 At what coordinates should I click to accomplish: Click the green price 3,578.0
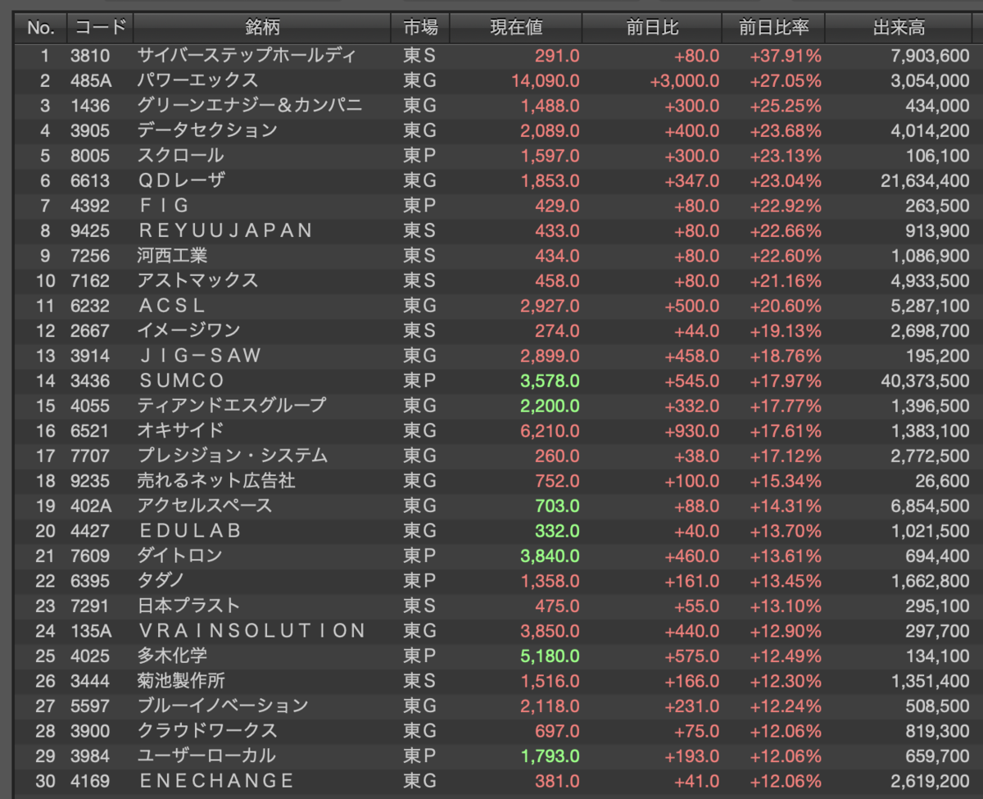(550, 380)
